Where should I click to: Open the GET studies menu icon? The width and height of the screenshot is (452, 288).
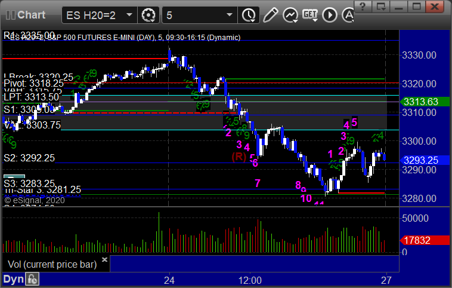[310, 15]
